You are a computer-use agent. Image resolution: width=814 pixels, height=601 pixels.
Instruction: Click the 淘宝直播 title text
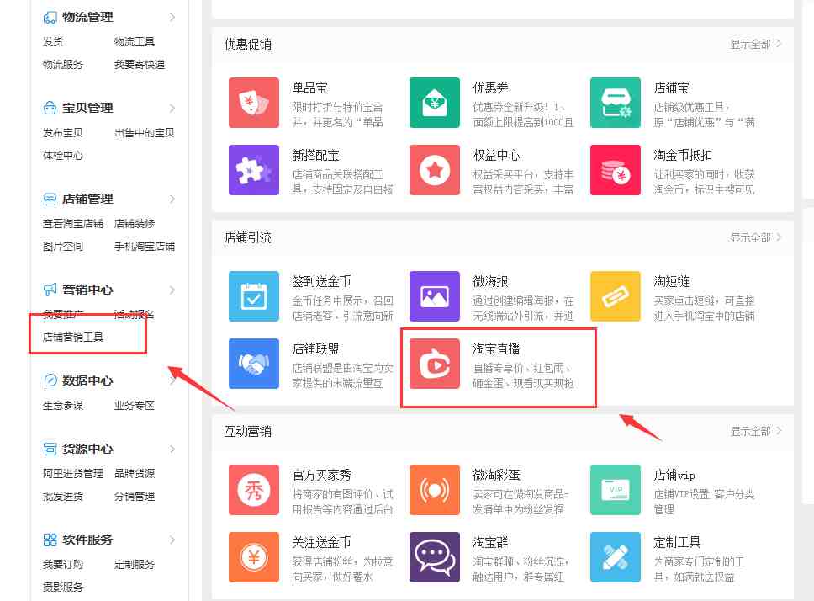tap(496, 349)
